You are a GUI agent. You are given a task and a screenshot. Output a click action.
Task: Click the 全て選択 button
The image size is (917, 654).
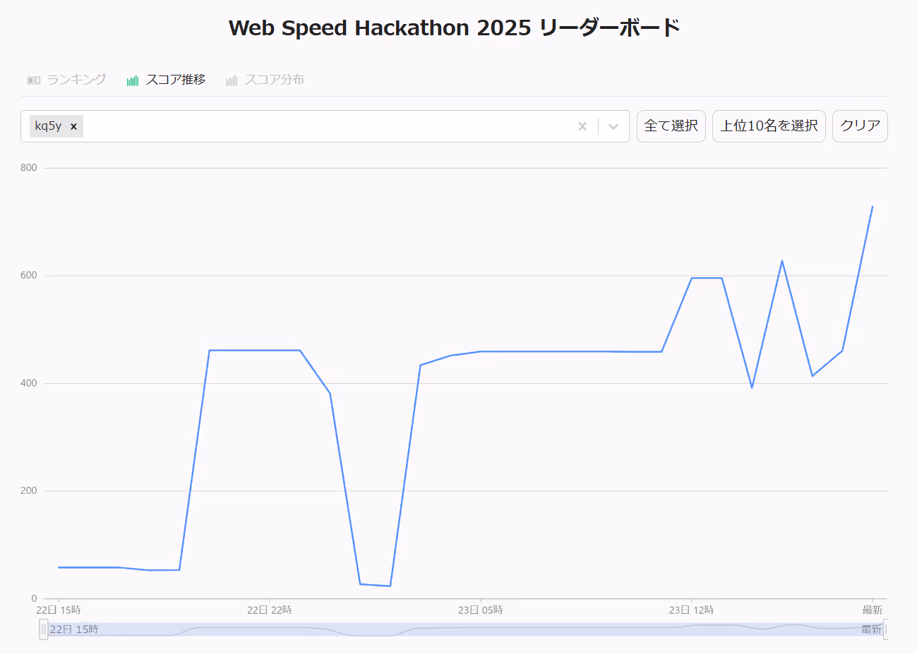coord(671,126)
